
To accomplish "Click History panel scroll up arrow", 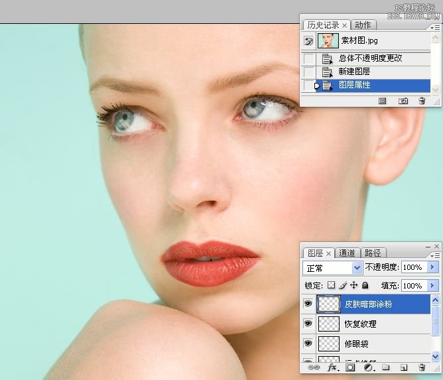I will 435,38.
